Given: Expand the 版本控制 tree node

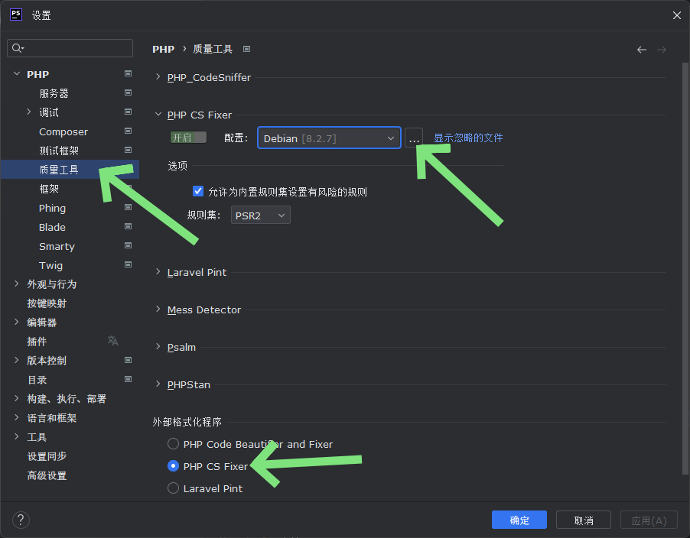Looking at the screenshot, I should click(17, 360).
